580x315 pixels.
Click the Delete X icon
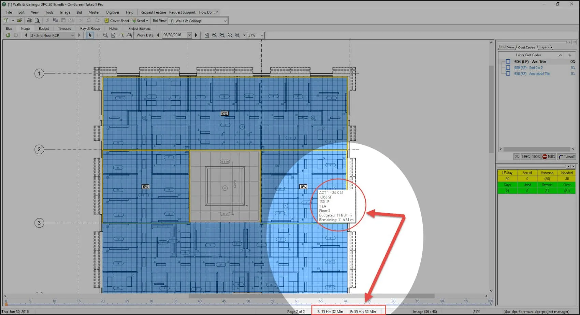coord(81,20)
